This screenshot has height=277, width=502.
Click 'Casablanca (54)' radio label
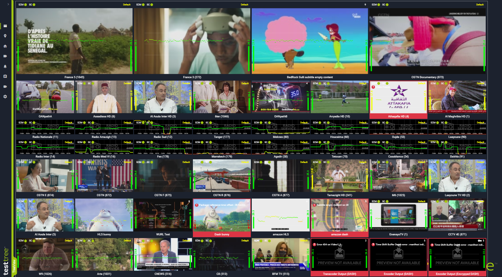(x=398, y=157)
